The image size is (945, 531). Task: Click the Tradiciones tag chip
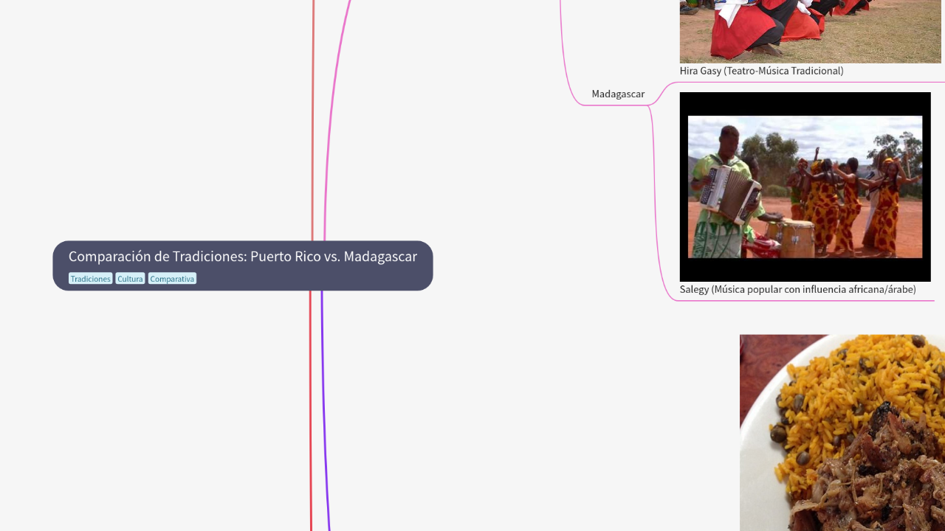(90, 278)
